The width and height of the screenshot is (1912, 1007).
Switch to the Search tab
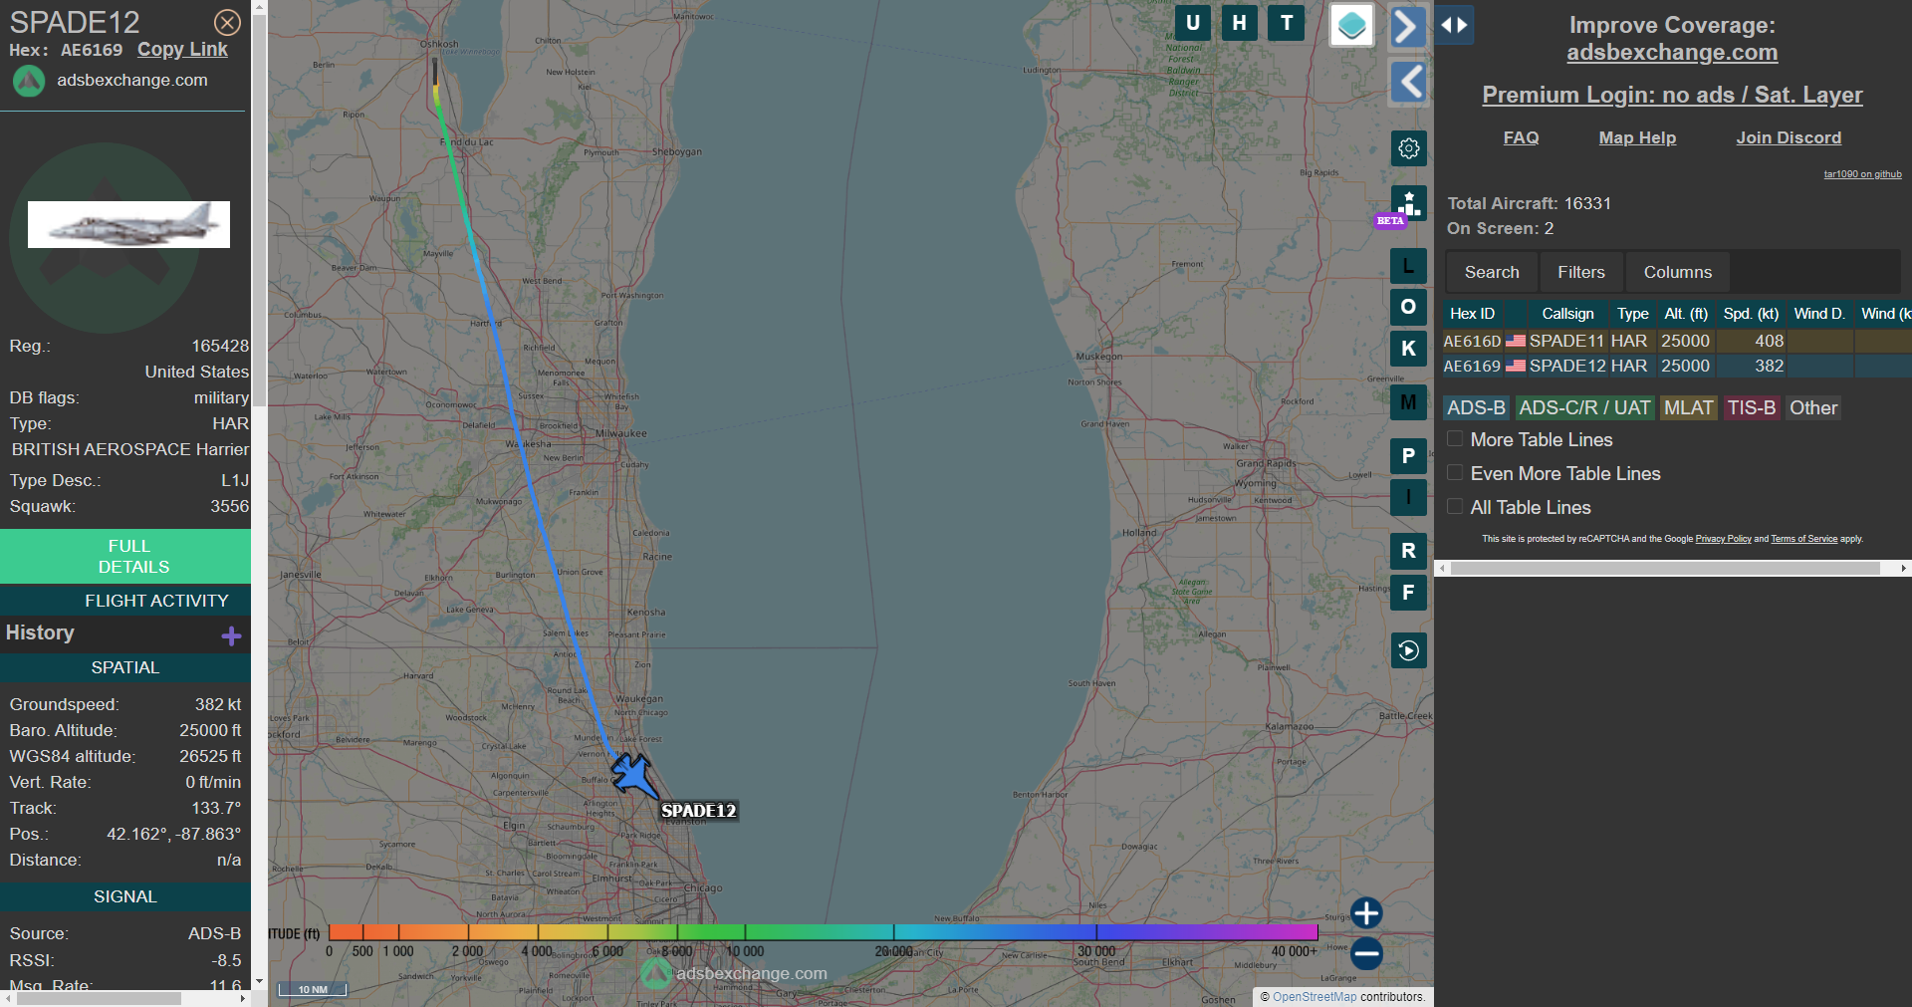(1492, 272)
